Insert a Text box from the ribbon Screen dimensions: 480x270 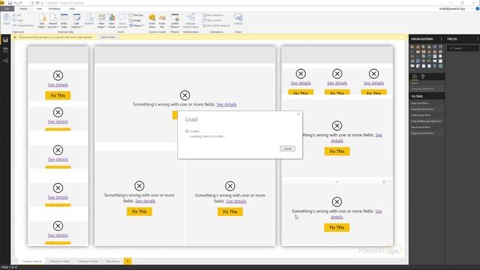coord(136,15)
